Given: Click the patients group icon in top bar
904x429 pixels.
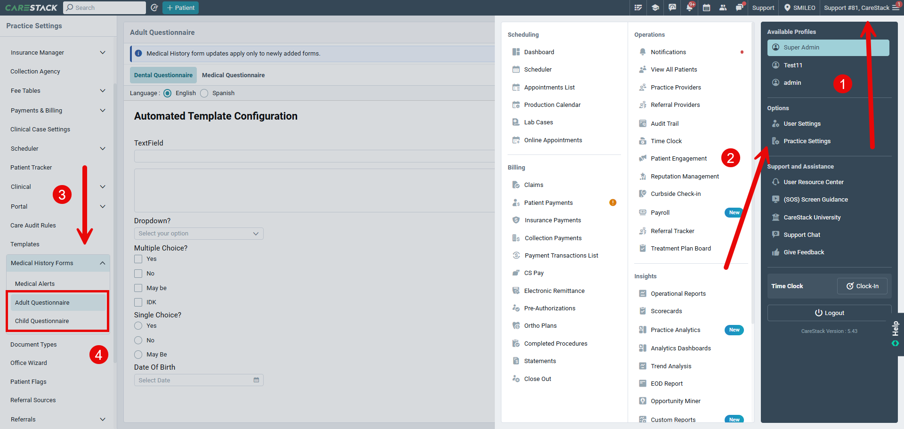Looking at the screenshot, I should pos(723,8).
